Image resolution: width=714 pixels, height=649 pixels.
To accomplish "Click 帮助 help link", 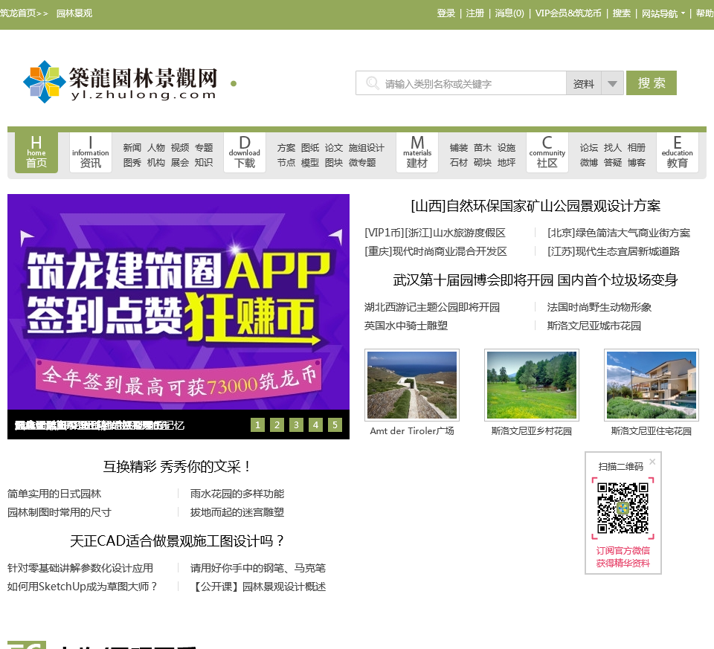I will 705,13.
